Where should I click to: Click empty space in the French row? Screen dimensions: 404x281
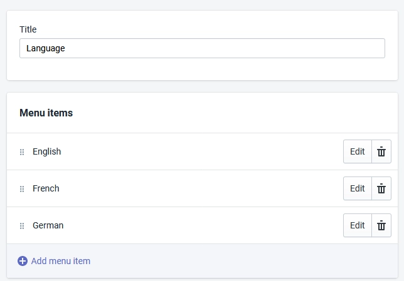point(201,188)
